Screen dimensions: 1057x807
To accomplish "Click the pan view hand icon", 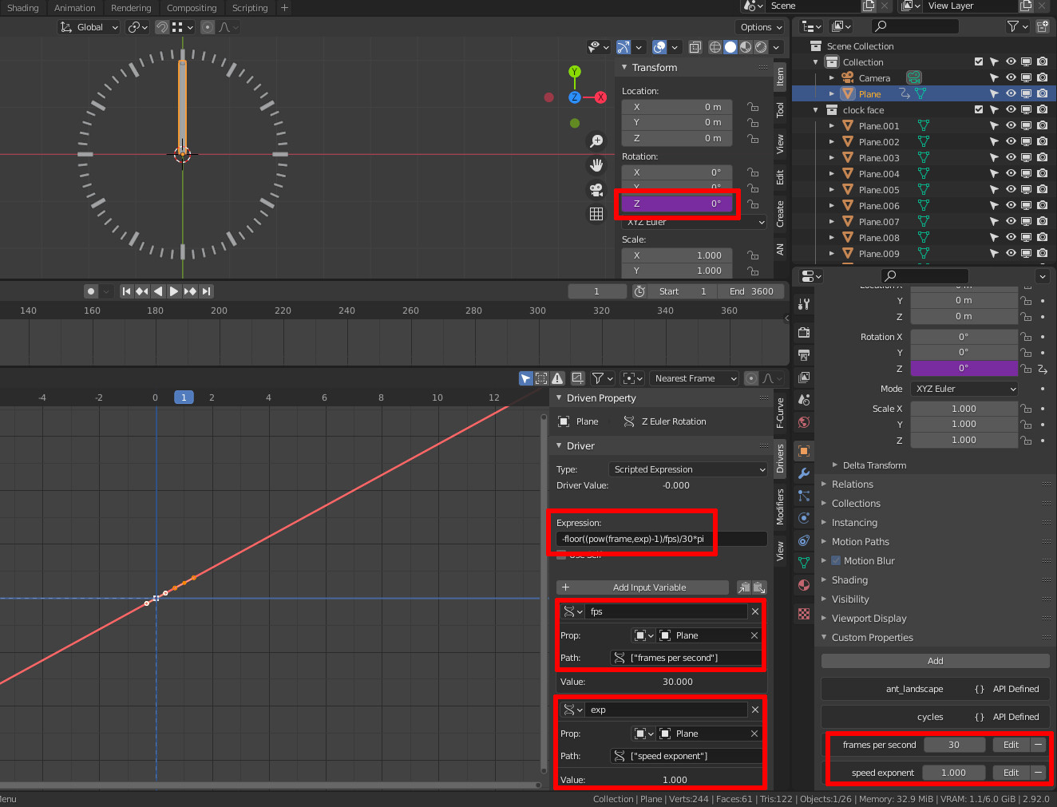I will point(596,165).
